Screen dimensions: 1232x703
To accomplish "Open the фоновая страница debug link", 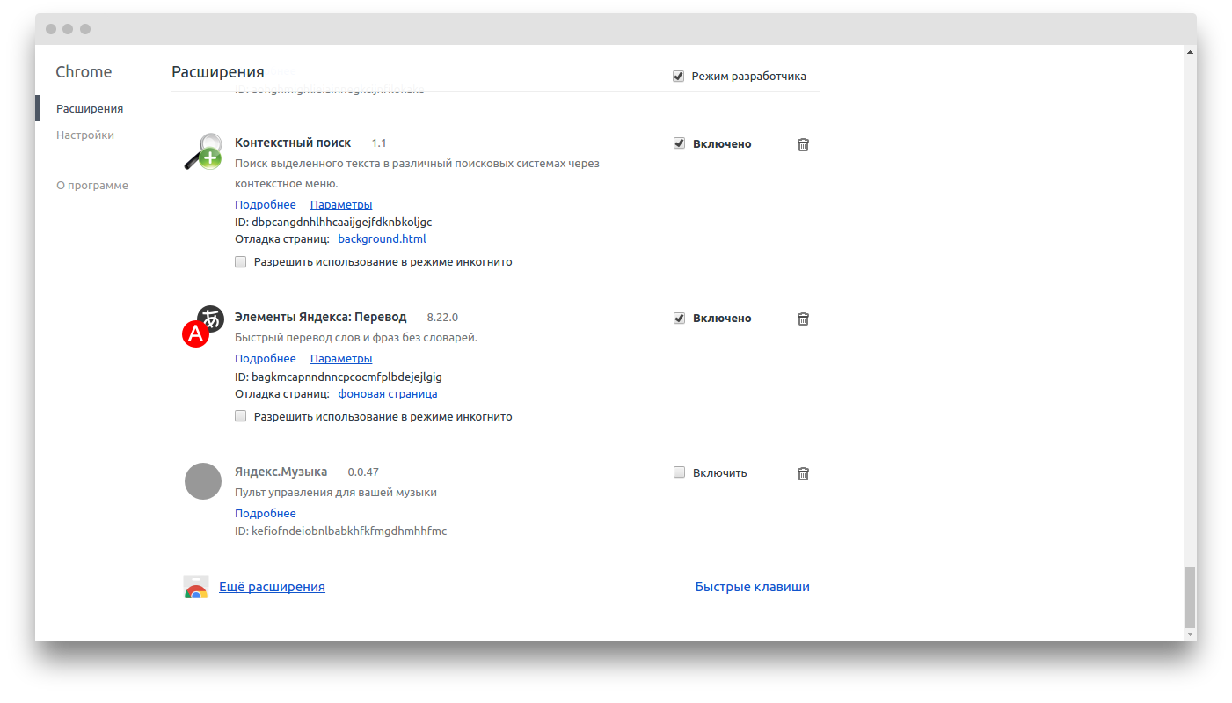I will [388, 393].
